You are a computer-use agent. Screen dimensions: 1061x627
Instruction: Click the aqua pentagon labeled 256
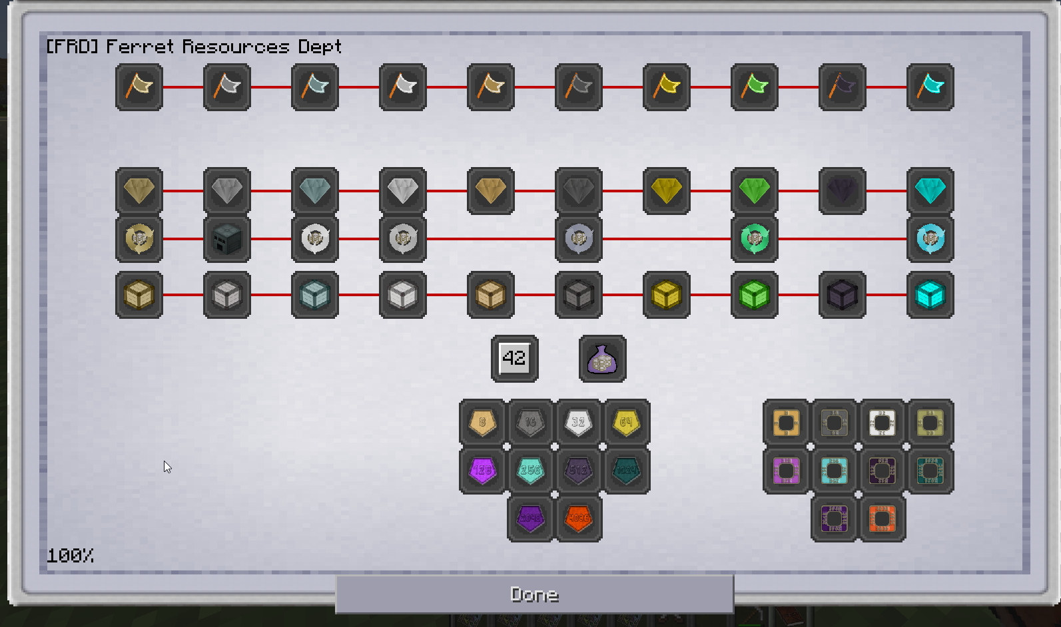[x=531, y=471]
